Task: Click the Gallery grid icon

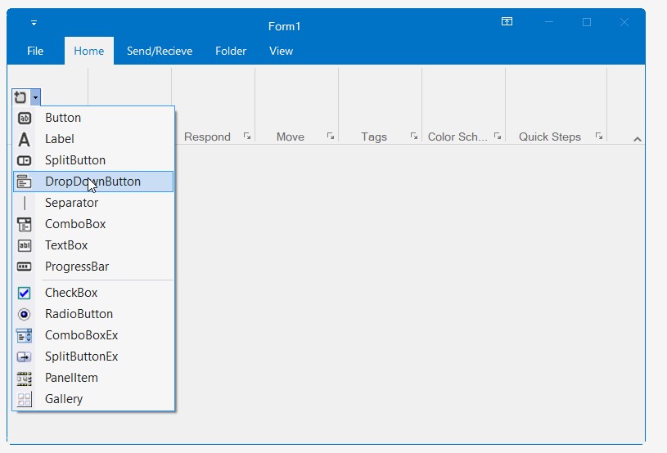Action: [25, 399]
